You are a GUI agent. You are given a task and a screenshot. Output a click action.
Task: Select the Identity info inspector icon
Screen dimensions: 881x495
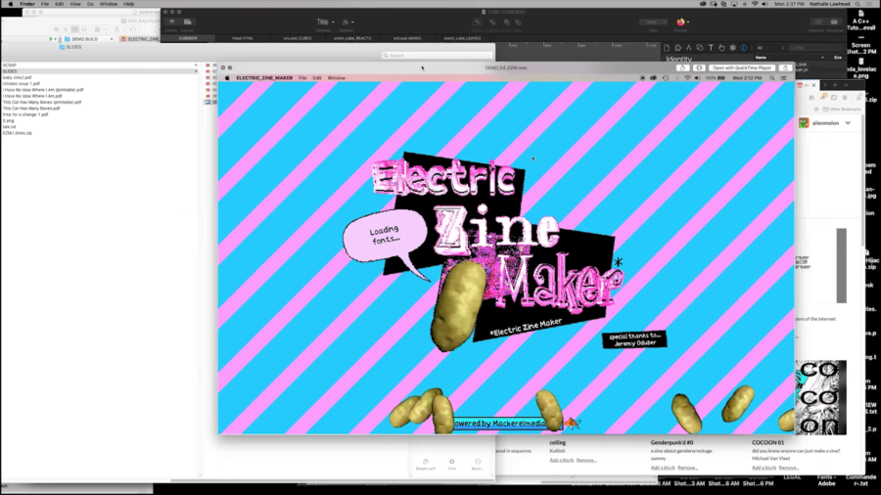pyautogui.click(x=743, y=48)
